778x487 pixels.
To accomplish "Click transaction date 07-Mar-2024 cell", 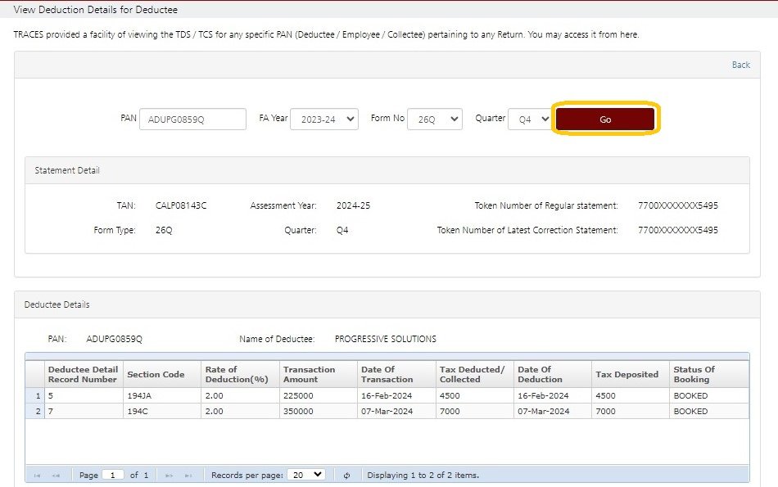I will (x=396, y=411).
